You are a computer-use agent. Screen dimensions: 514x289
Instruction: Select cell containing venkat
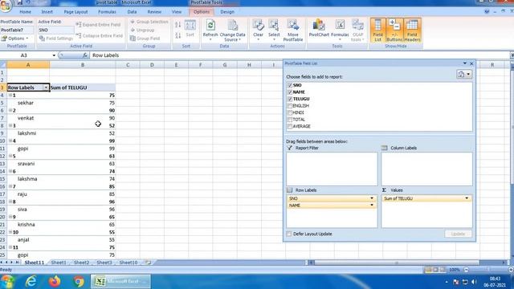(x=28, y=118)
